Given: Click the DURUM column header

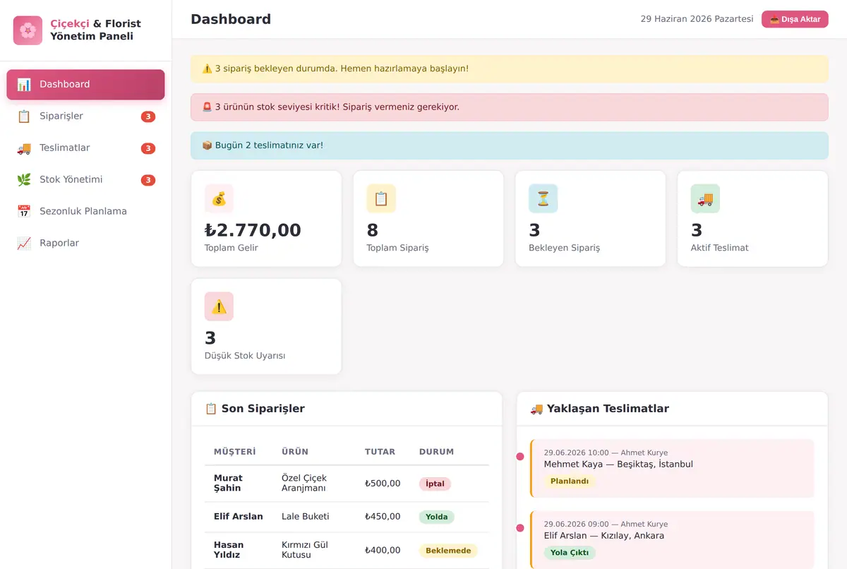Looking at the screenshot, I should (x=437, y=452).
